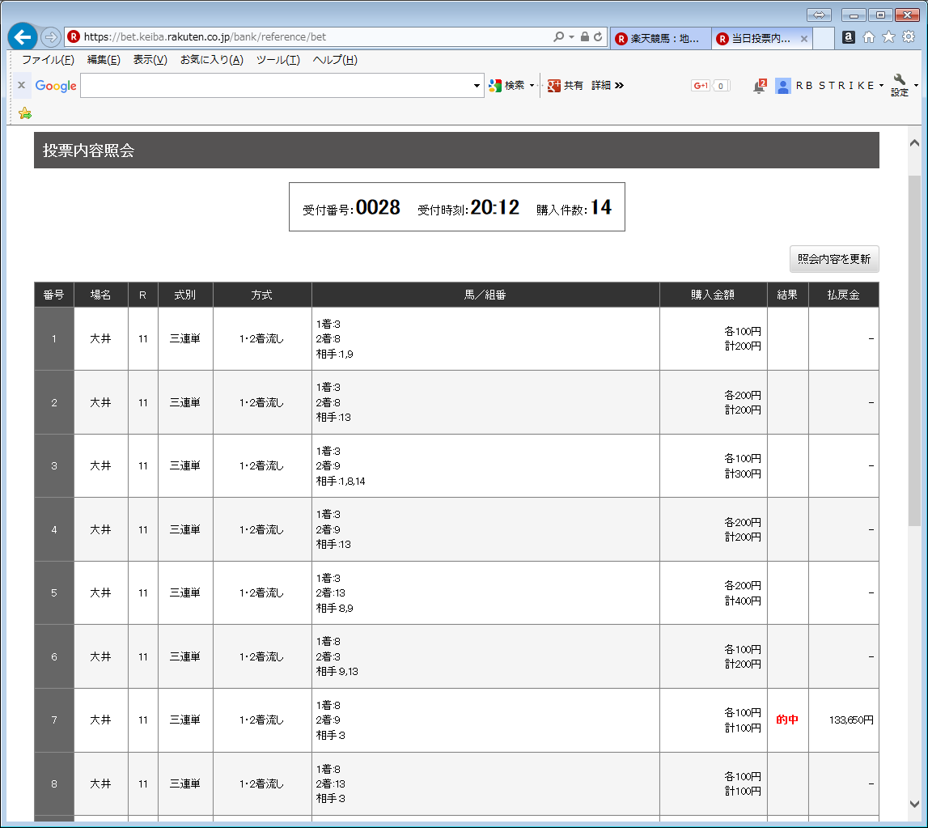Click the 結果 column header

coord(787,295)
